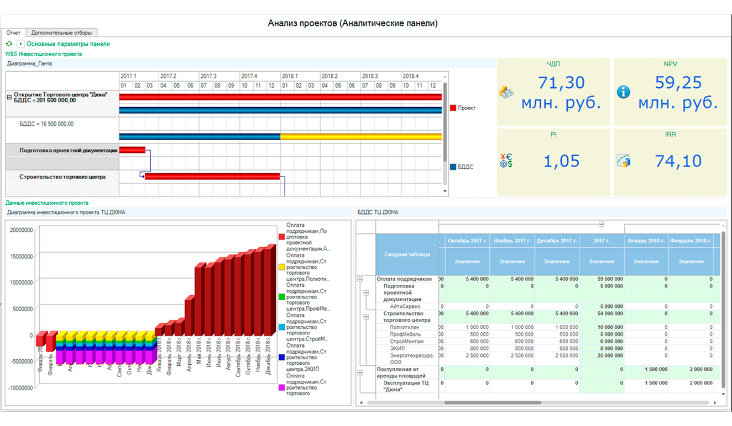Click the currency target icon beside PI
The image size is (732, 426).
pos(506,161)
